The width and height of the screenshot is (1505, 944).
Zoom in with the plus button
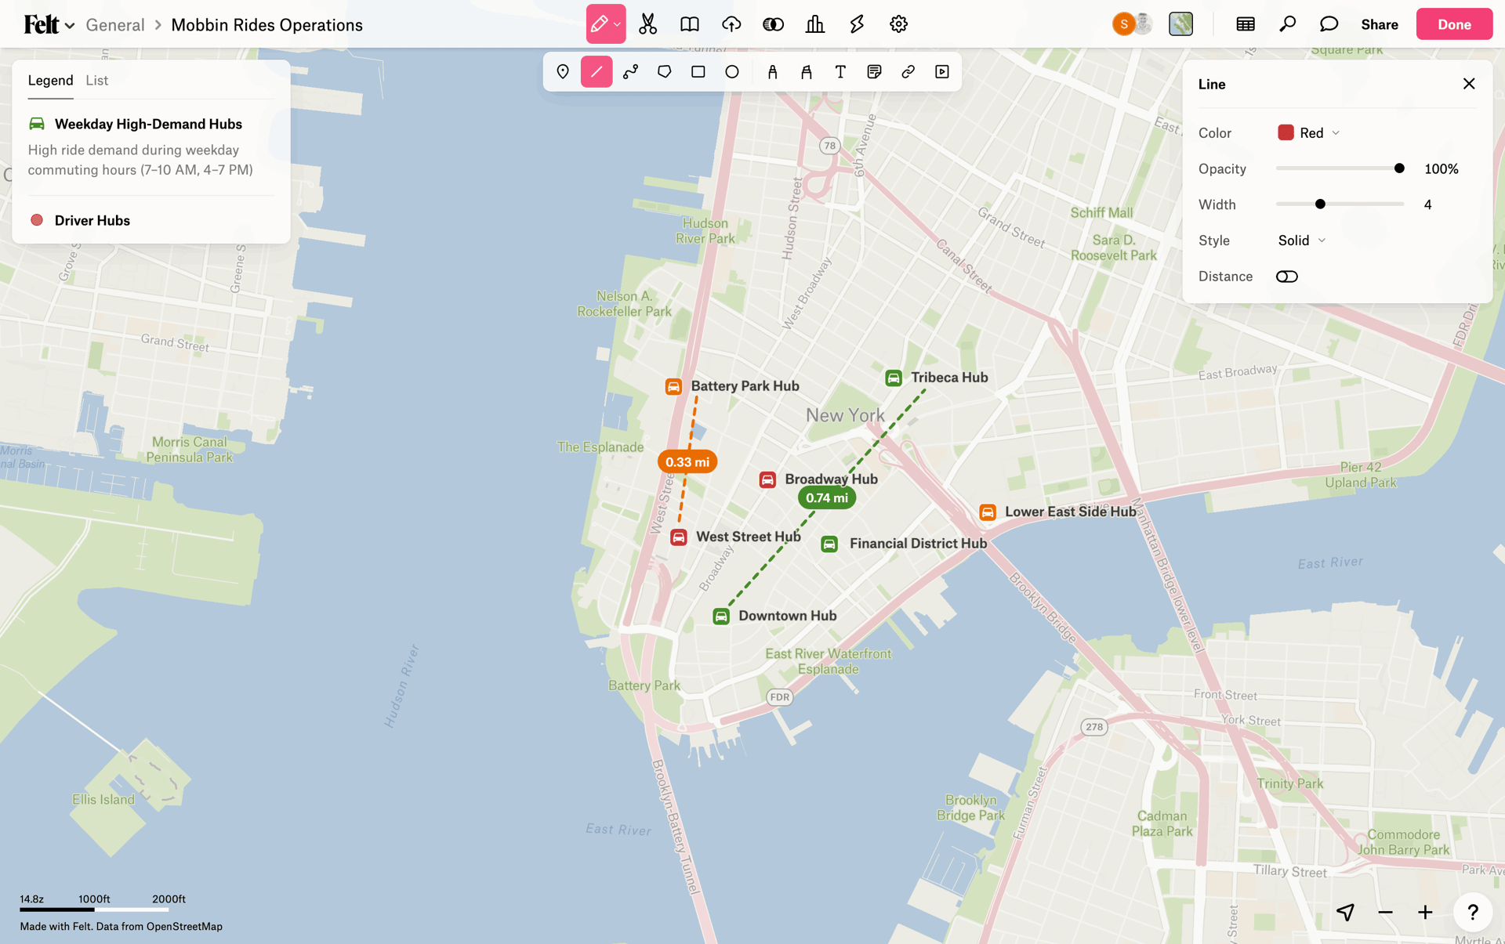(1425, 912)
